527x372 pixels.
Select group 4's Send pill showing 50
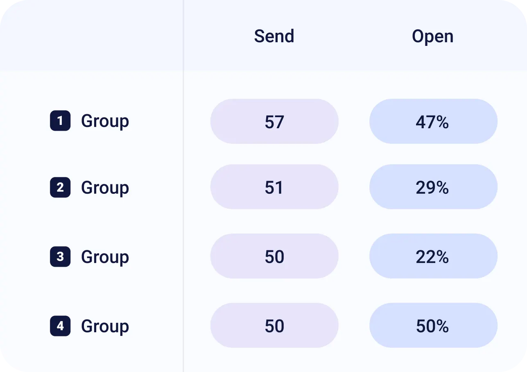[274, 326]
